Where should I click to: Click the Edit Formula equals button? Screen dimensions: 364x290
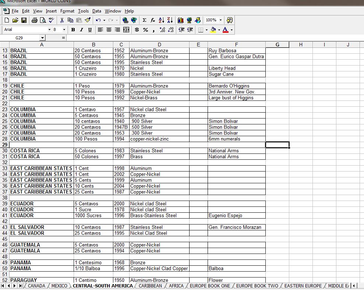[x=63, y=38]
